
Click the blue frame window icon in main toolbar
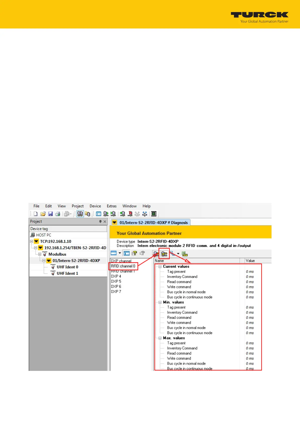[98, 214]
